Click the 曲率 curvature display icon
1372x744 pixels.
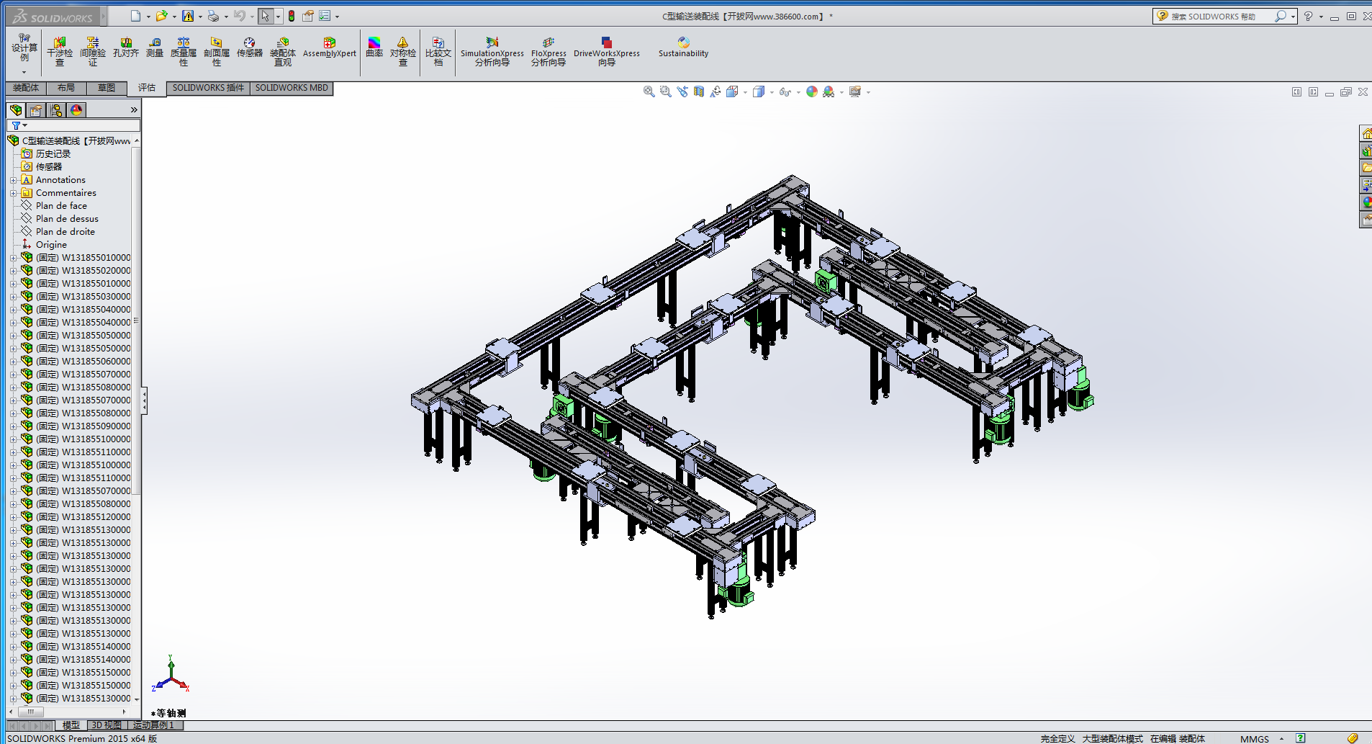click(374, 48)
